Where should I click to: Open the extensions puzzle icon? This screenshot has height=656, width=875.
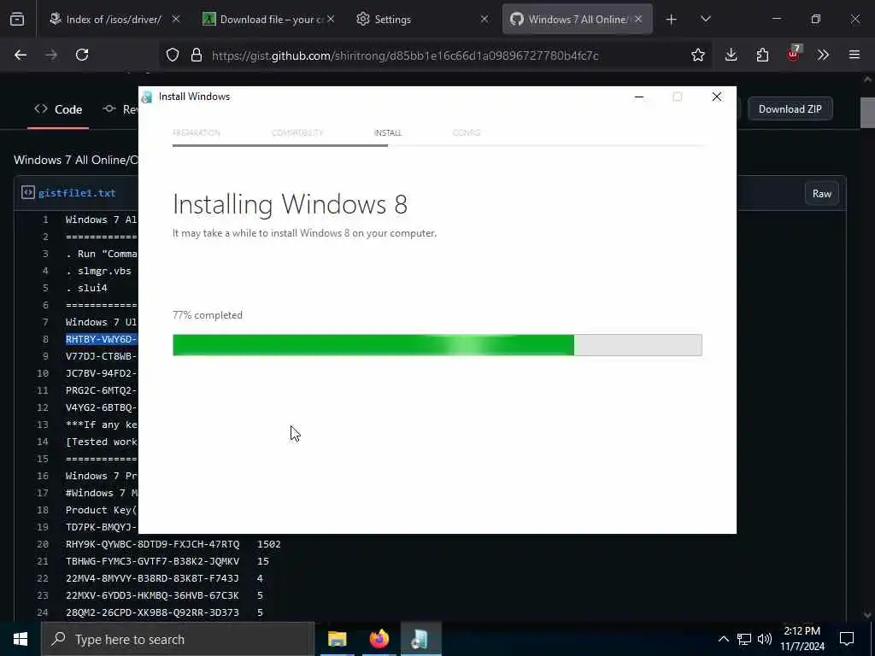coord(762,55)
